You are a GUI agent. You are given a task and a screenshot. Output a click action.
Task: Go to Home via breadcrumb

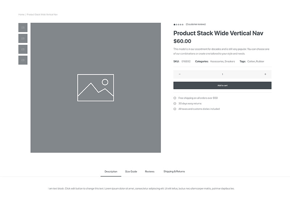(21, 14)
